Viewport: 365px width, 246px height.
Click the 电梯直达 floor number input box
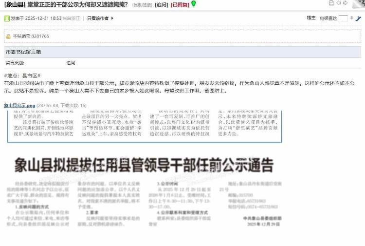coord(343,19)
